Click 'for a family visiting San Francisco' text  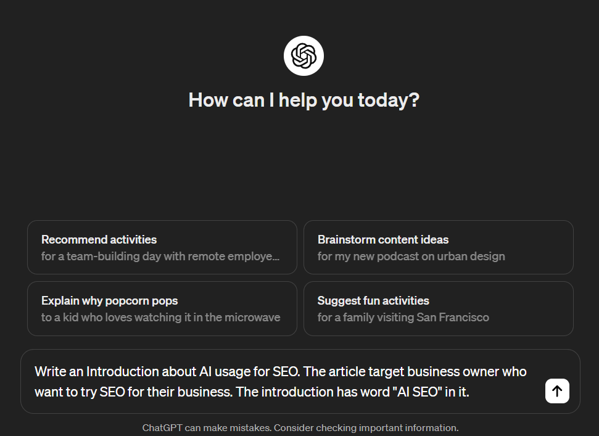(x=403, y=317)
